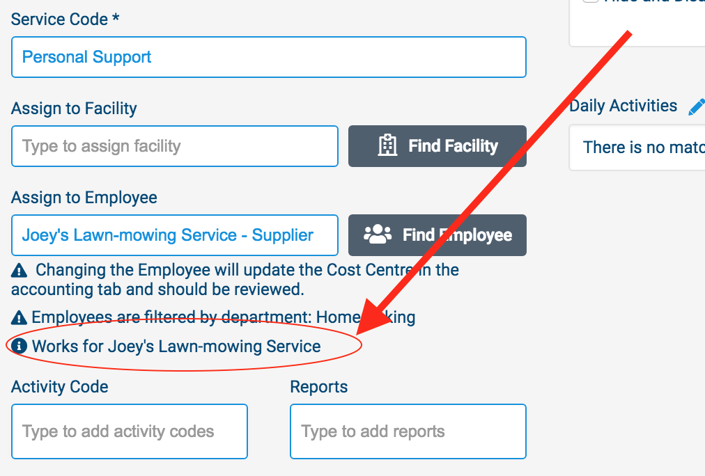Screen dimensions: 705x476
Task: Click the people icon on Find Employee
Action: [x=378, y=235]
